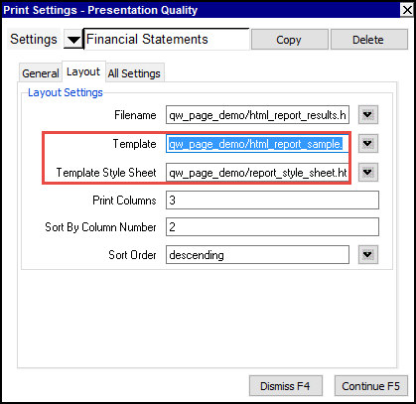Click the Continue F5 button
Screen dimensions: 416x404
point(371,386)
